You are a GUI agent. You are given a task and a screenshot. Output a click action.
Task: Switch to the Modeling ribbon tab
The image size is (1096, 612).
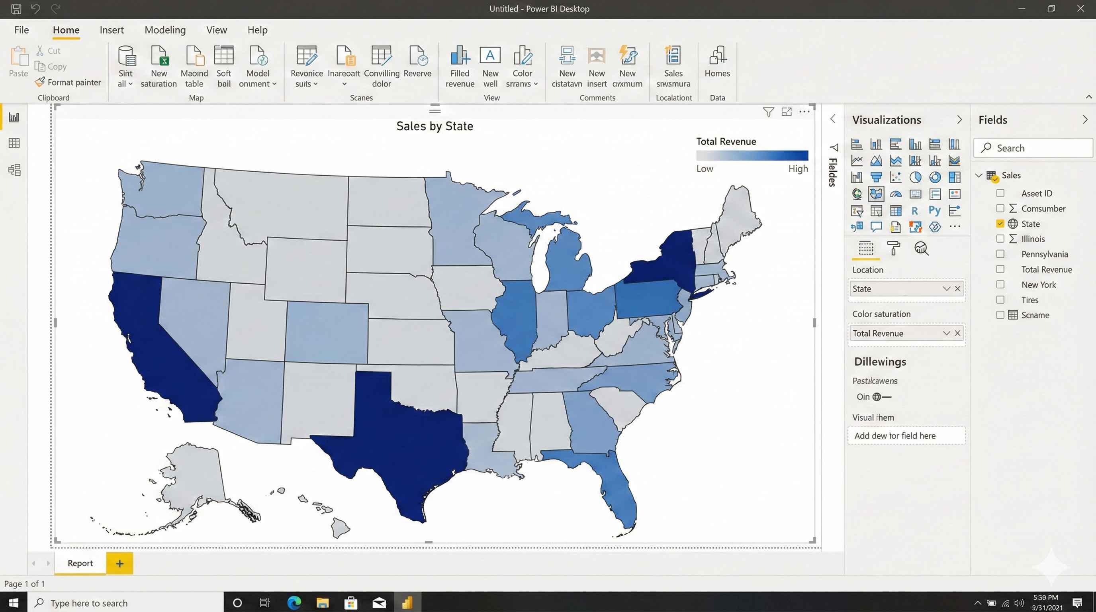(165, 30)
